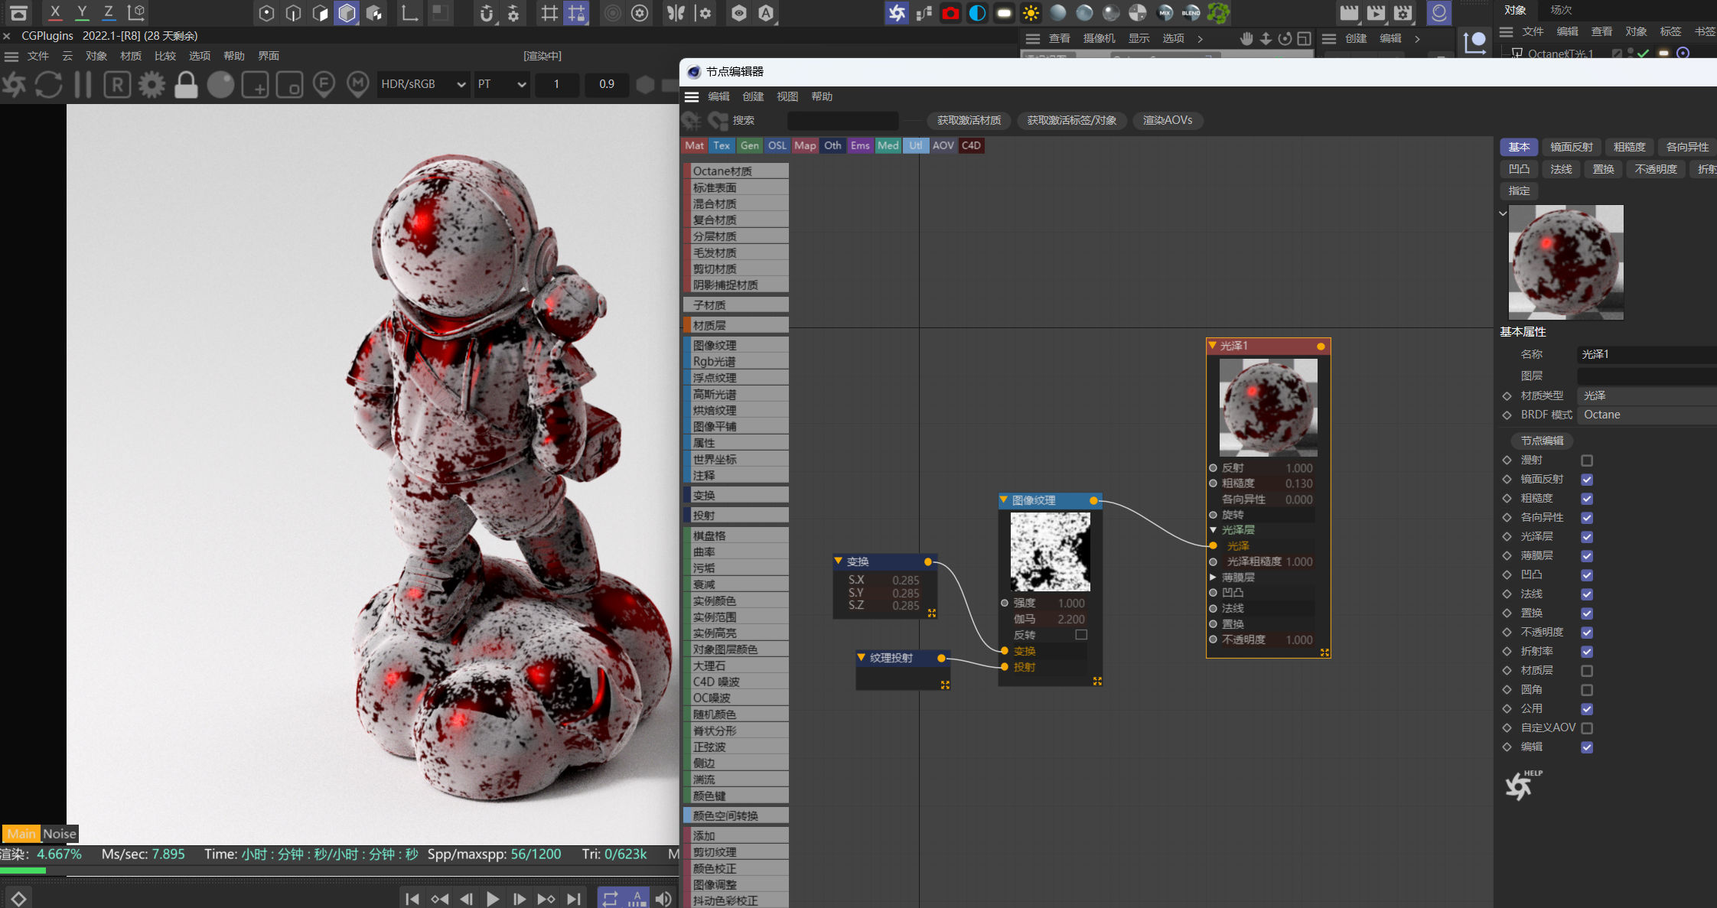The height and width of the screenshot is (908, 1717).
Task: Click the focus picker F icon
Action: click(x=324, y=84)
